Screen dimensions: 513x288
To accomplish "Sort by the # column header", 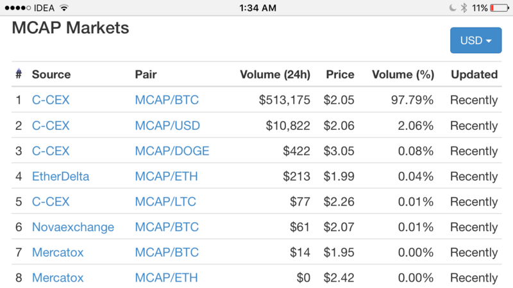I will click(x=18, y=74).
